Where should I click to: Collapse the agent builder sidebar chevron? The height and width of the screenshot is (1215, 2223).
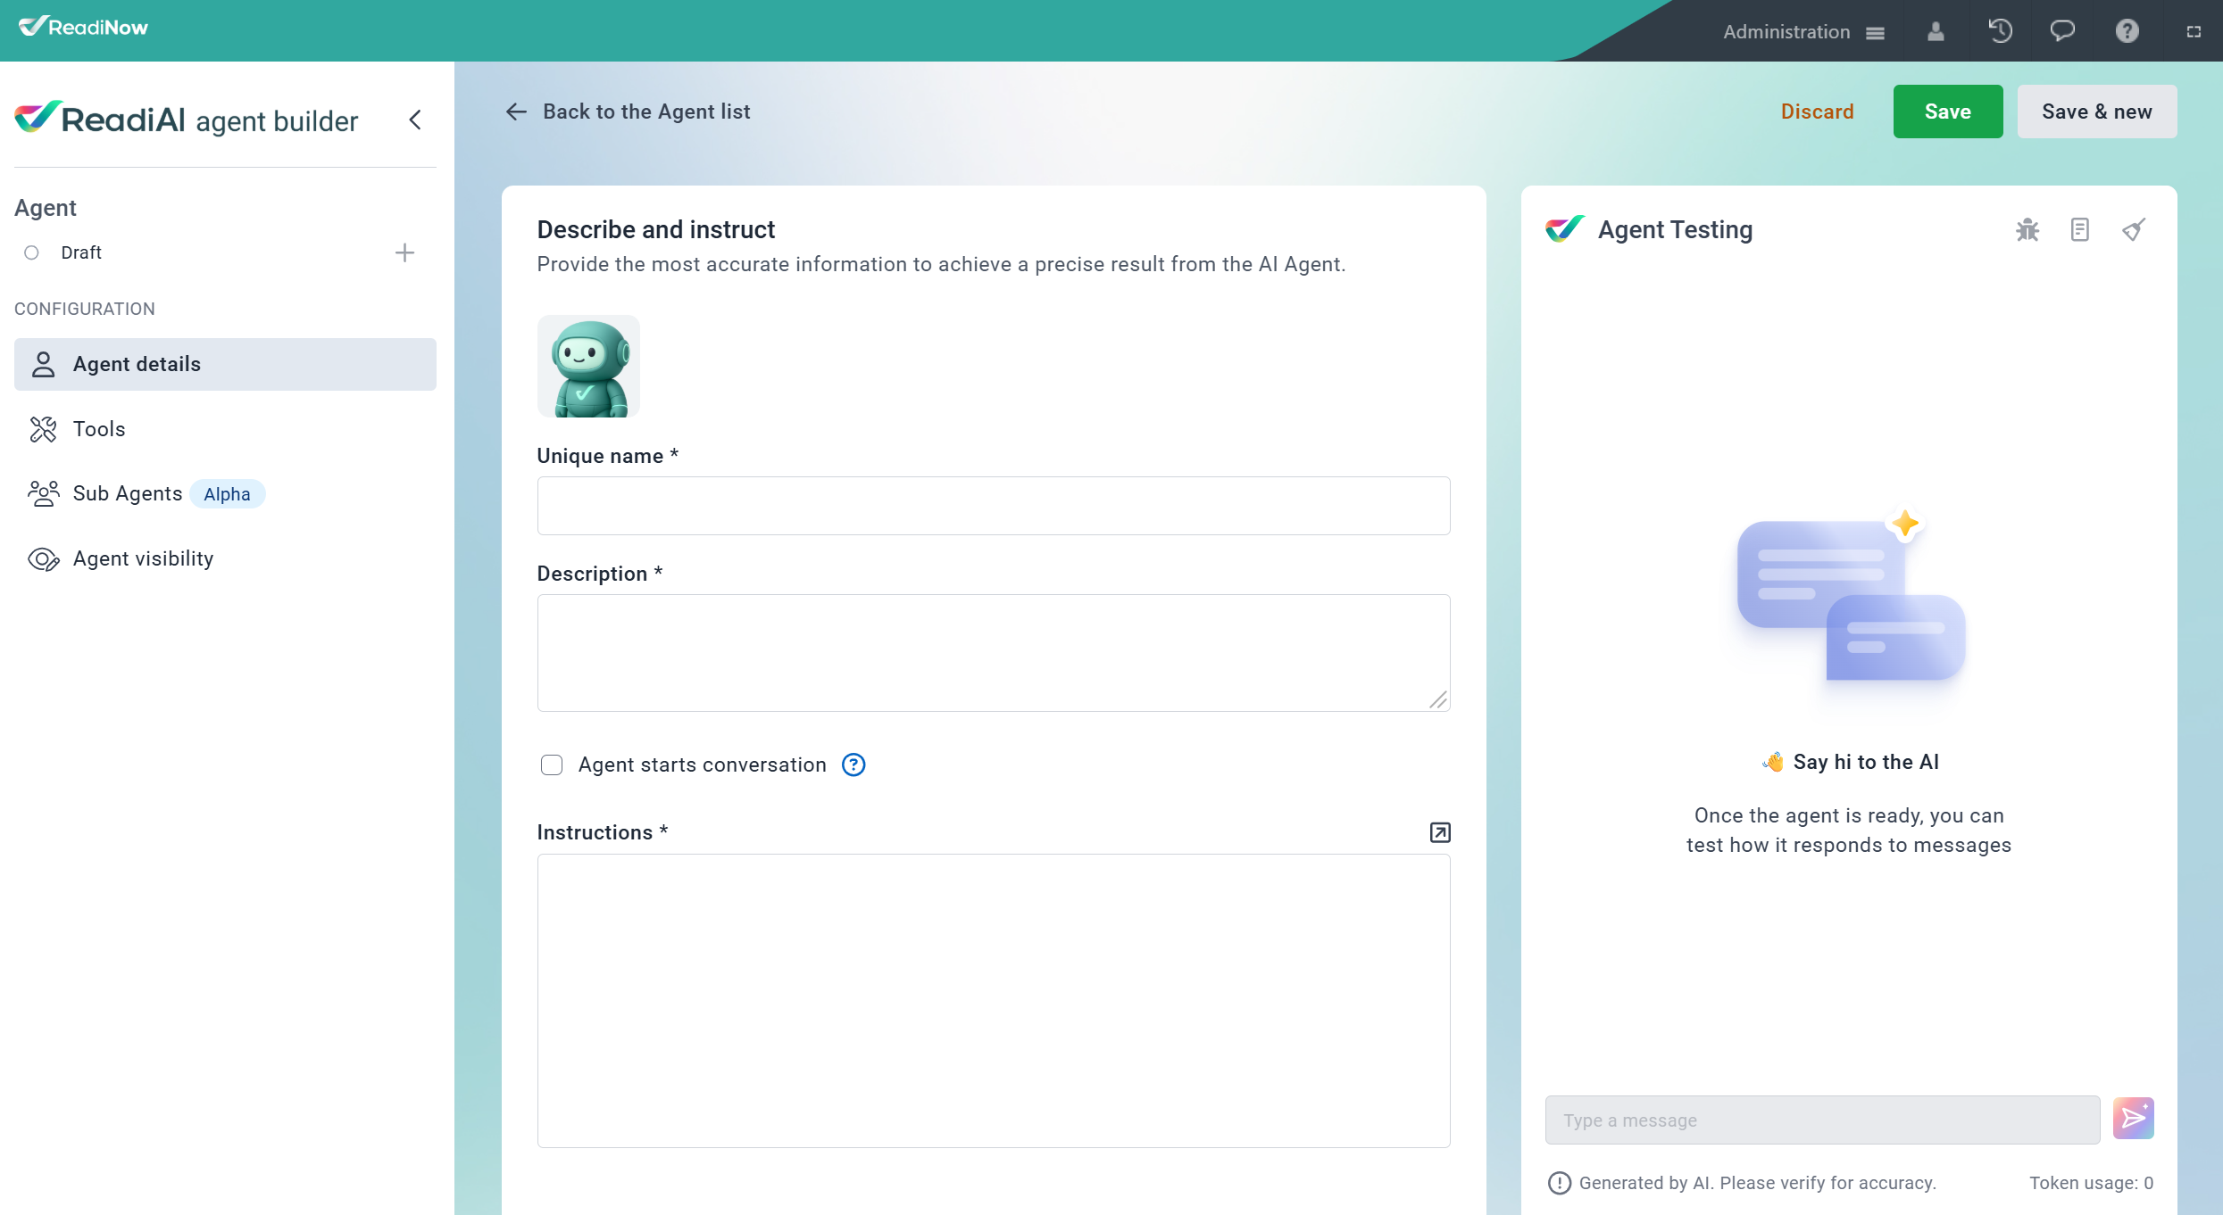415,120
